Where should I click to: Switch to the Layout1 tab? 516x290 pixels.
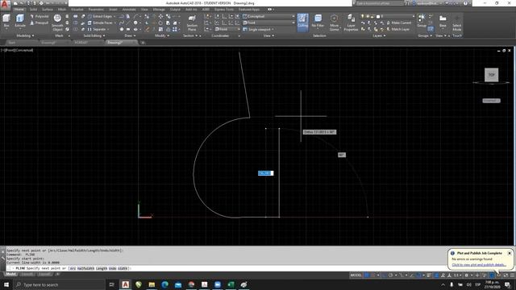pos(27,274)
